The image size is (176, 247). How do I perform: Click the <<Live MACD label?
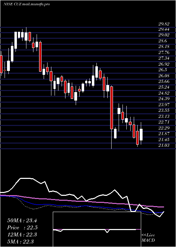148,238
